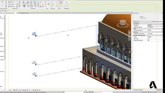The image size is (165, 93).
Task: Collapse the Cotes section
Action: point(162,29)
